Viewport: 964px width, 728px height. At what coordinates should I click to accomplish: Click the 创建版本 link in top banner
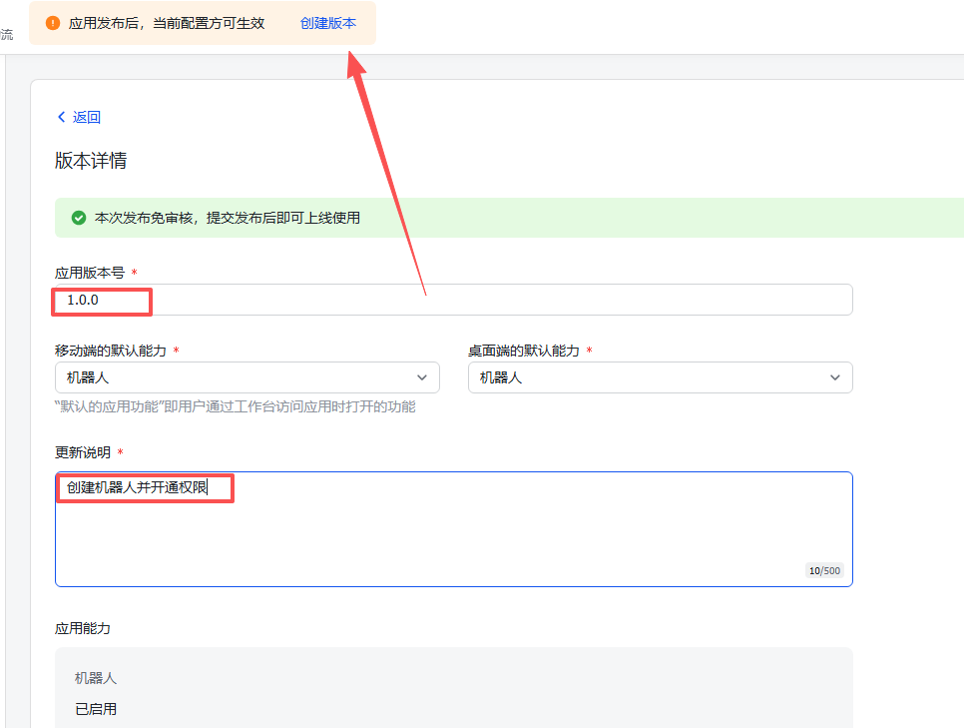[x=327, y=22]
